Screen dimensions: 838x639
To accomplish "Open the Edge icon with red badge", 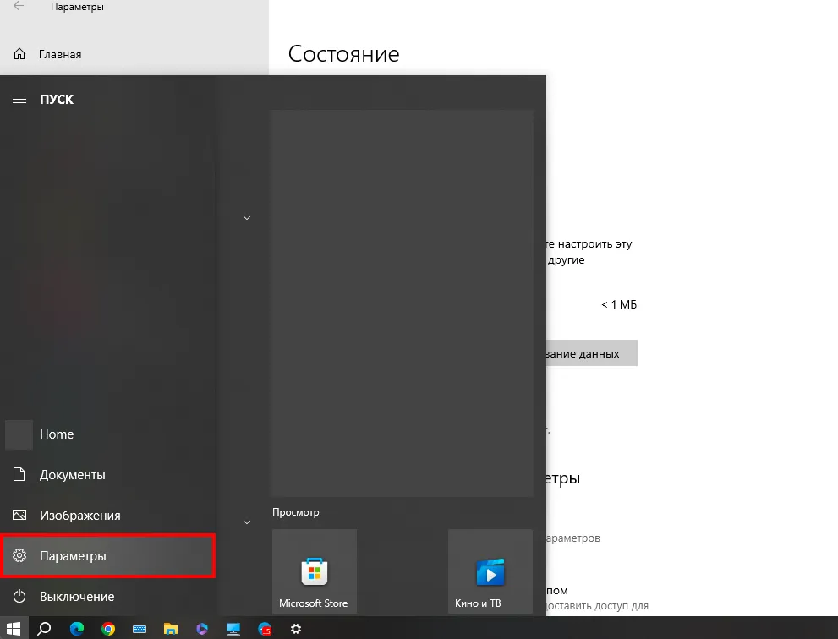I will (x=265, y=629).
